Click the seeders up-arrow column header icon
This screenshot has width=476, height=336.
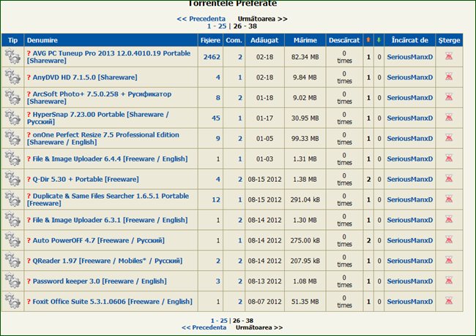368,39
